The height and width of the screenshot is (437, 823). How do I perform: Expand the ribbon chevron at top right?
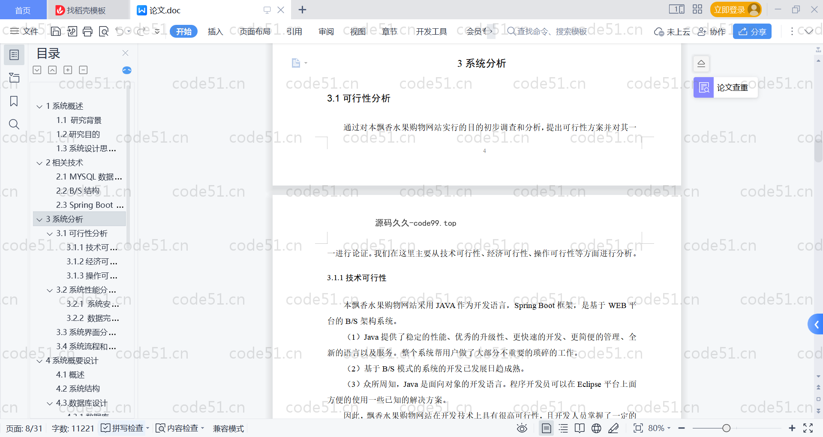click(809, 31)
